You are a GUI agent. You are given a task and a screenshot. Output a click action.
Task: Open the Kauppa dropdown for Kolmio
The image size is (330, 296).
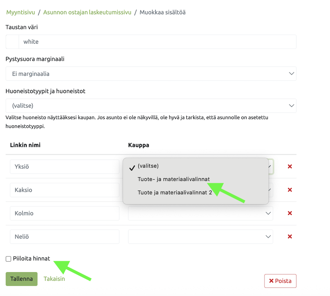point(200,213)
